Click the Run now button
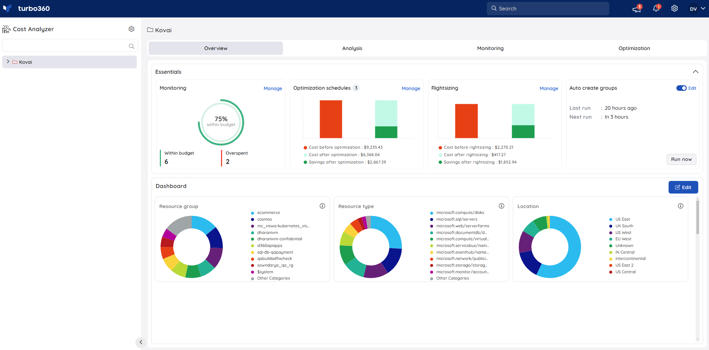The height and width of the screenshot is (350, 709). point(681,159)
